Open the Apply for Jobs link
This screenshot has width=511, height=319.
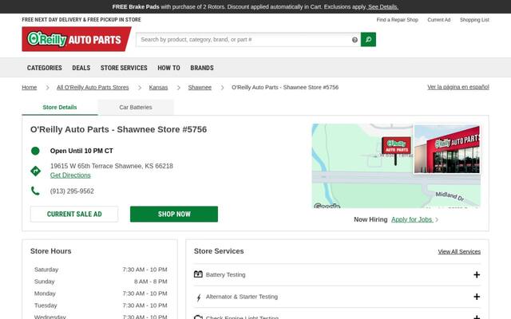tap(412, 219)
